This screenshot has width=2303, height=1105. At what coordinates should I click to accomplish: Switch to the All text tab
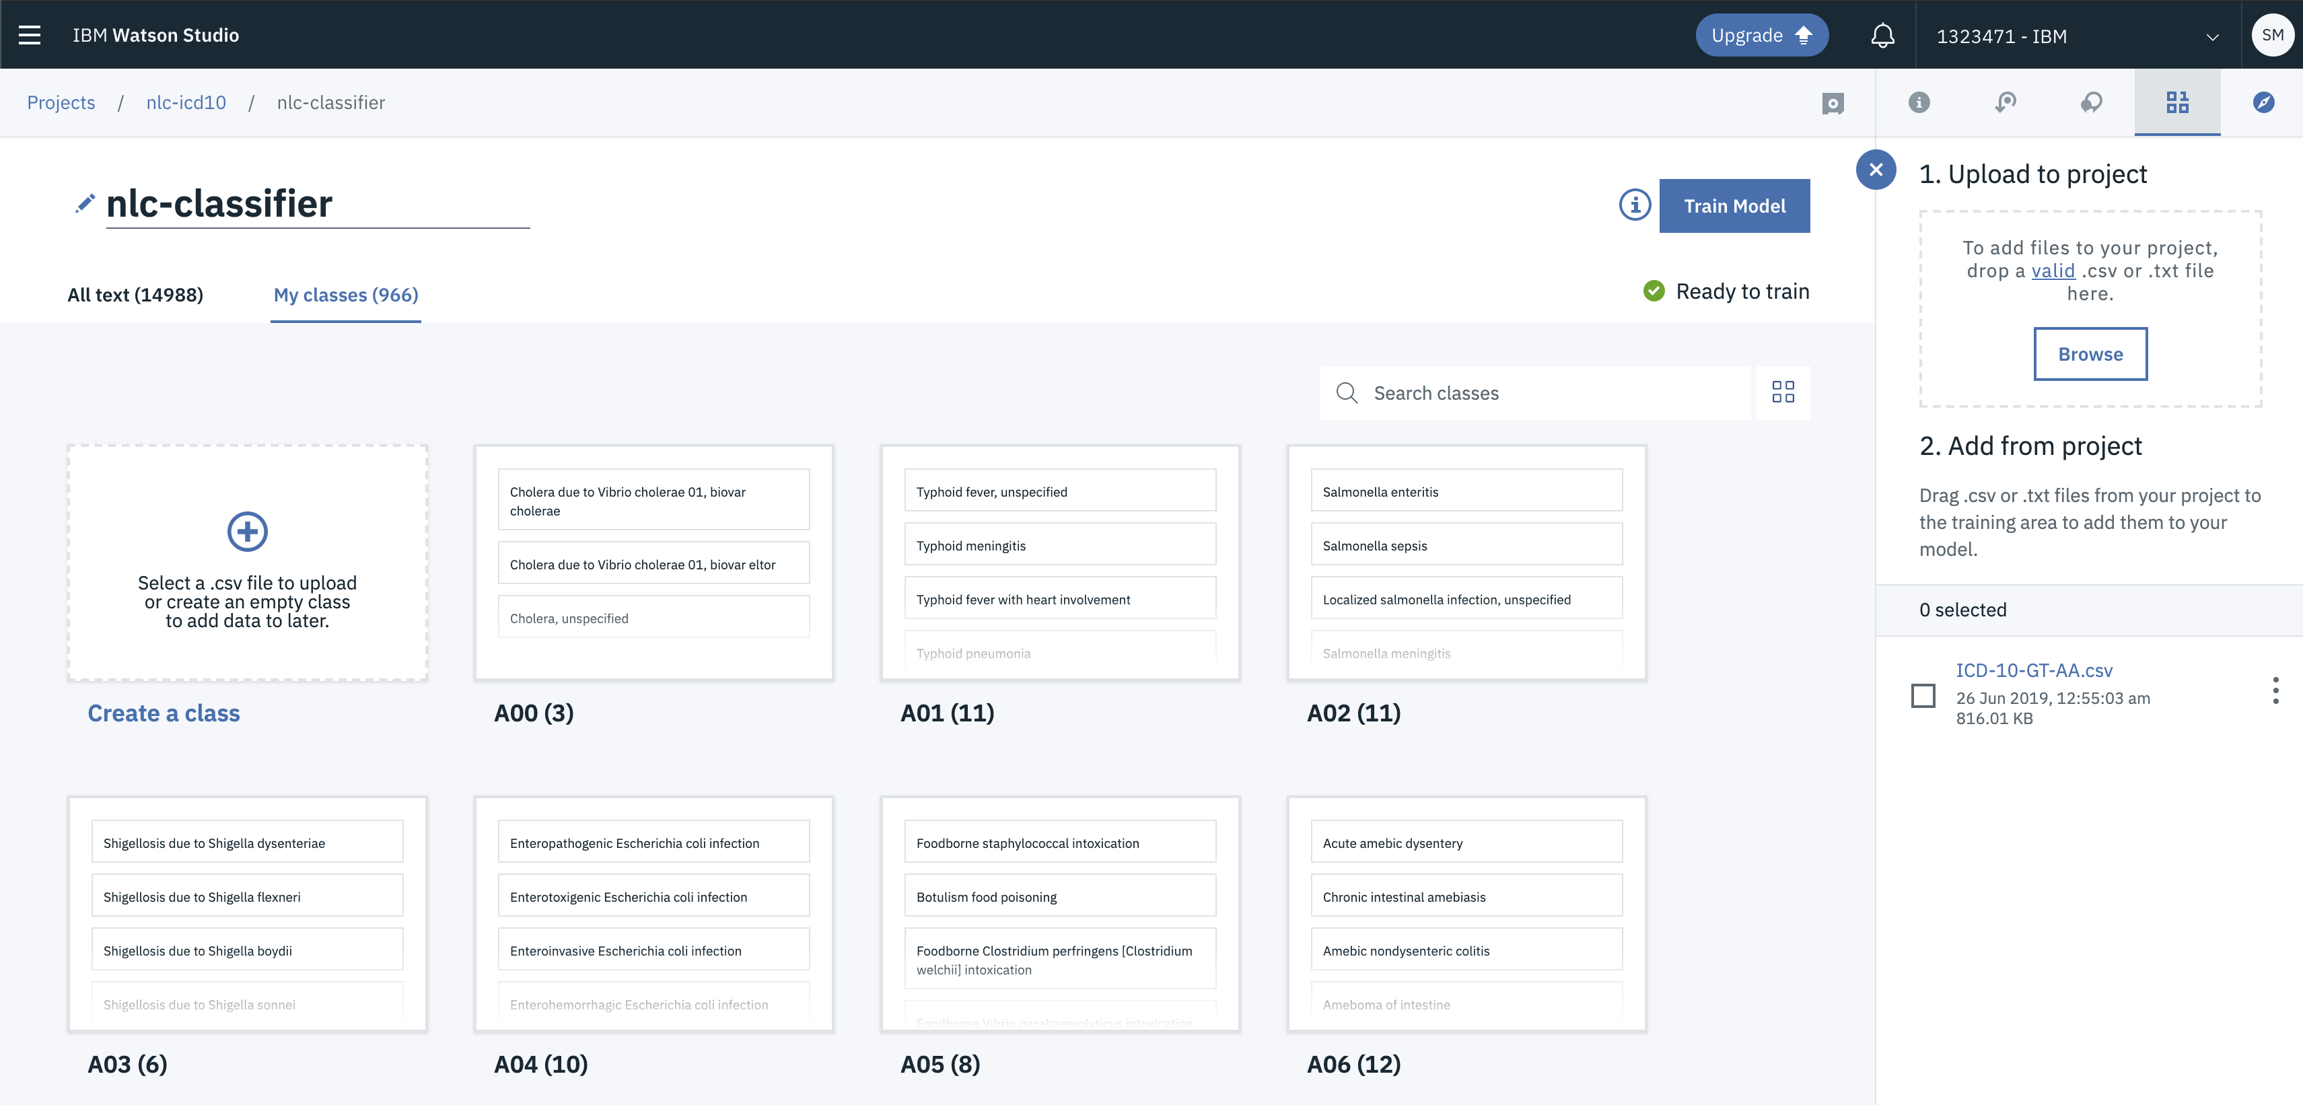[x=135, y=295]
